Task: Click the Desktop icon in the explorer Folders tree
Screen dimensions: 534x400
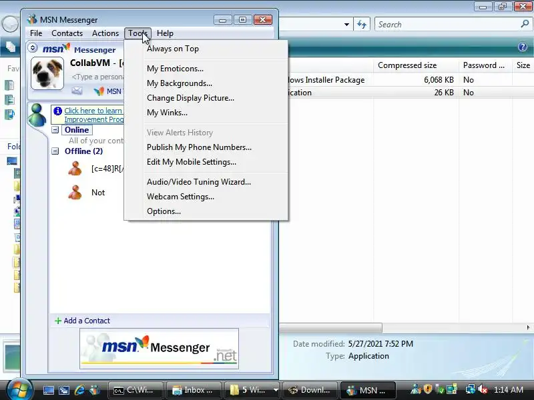Action: [x=12, y=161]
